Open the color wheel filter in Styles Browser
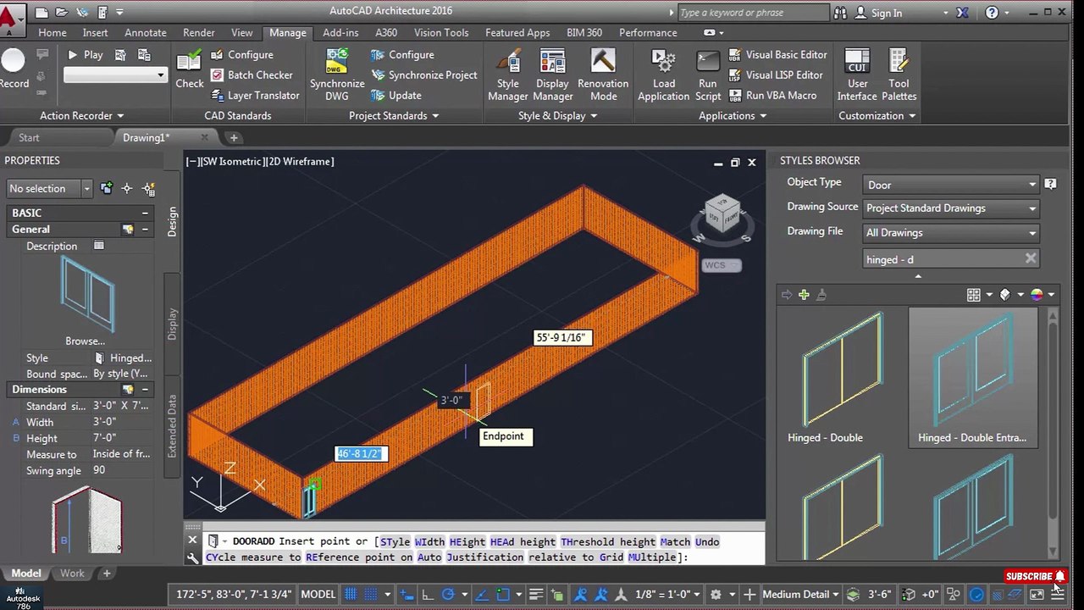Viewport: 1084px width, 610px height. [1037, 294]
